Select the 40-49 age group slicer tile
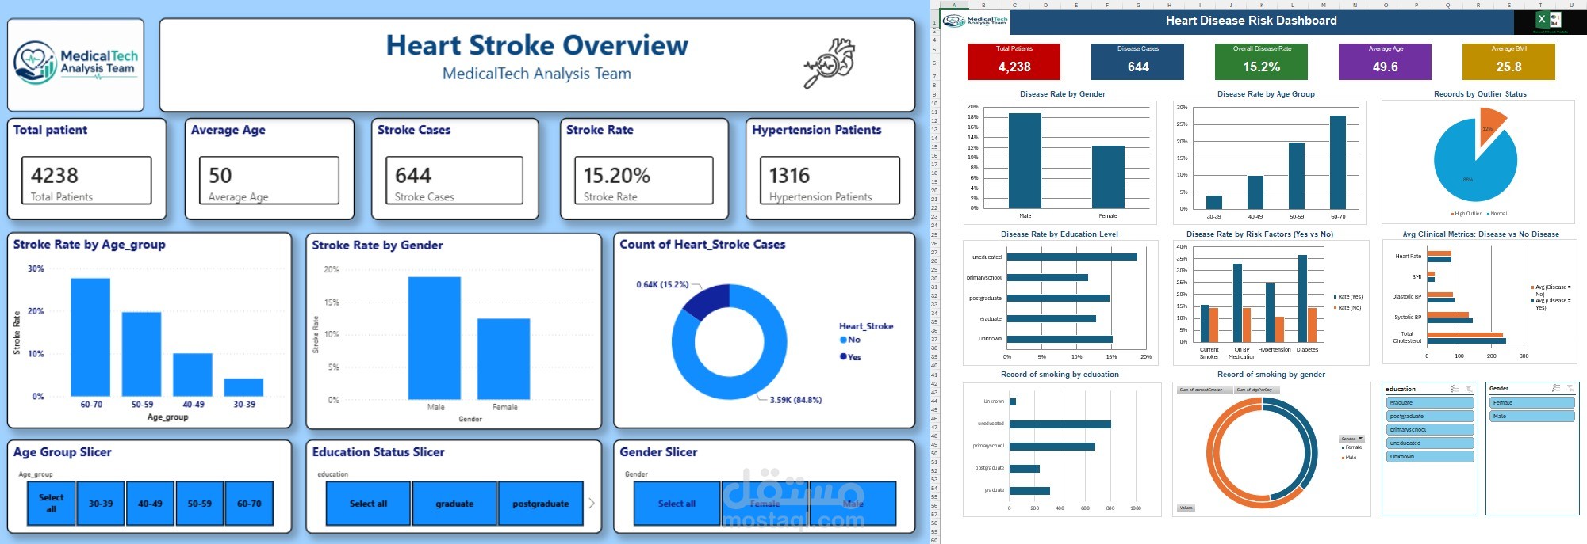Image resolution: width=1587 pixels, height=544 pixels. click(x=150, y=504)
